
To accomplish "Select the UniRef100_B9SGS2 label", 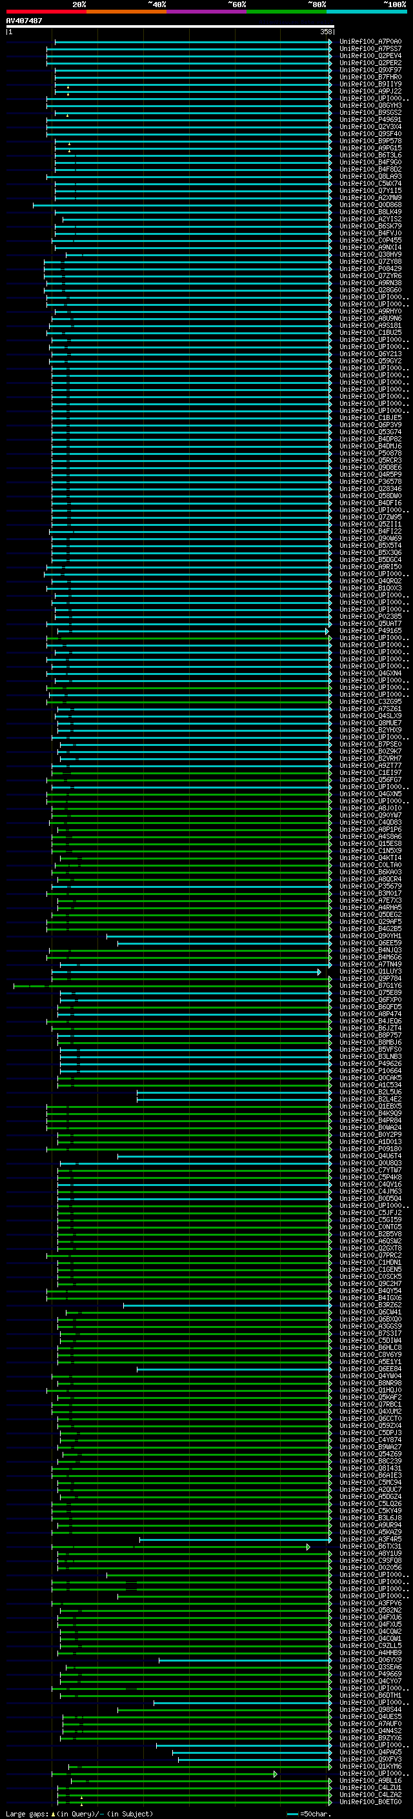I will click(x=370, y=112).
